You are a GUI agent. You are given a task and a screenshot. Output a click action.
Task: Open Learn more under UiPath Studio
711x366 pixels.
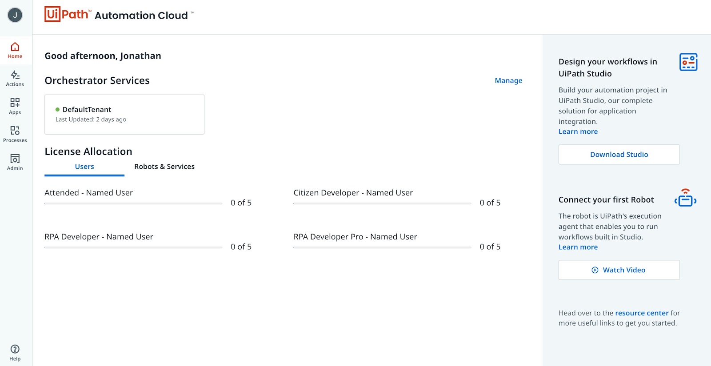(578, 131)
